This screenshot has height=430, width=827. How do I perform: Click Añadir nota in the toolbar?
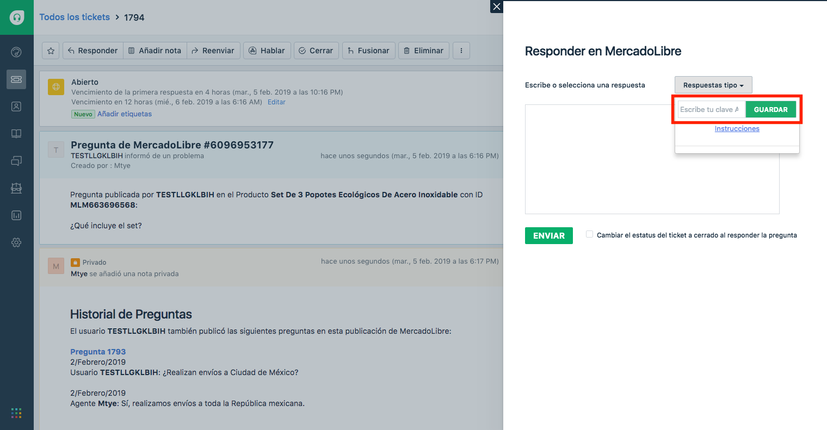[x=155, y=51]
